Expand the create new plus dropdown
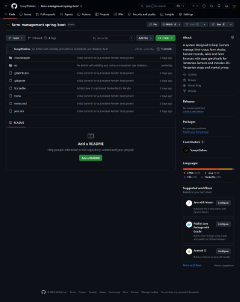240x302 pixels. [195, 6]
